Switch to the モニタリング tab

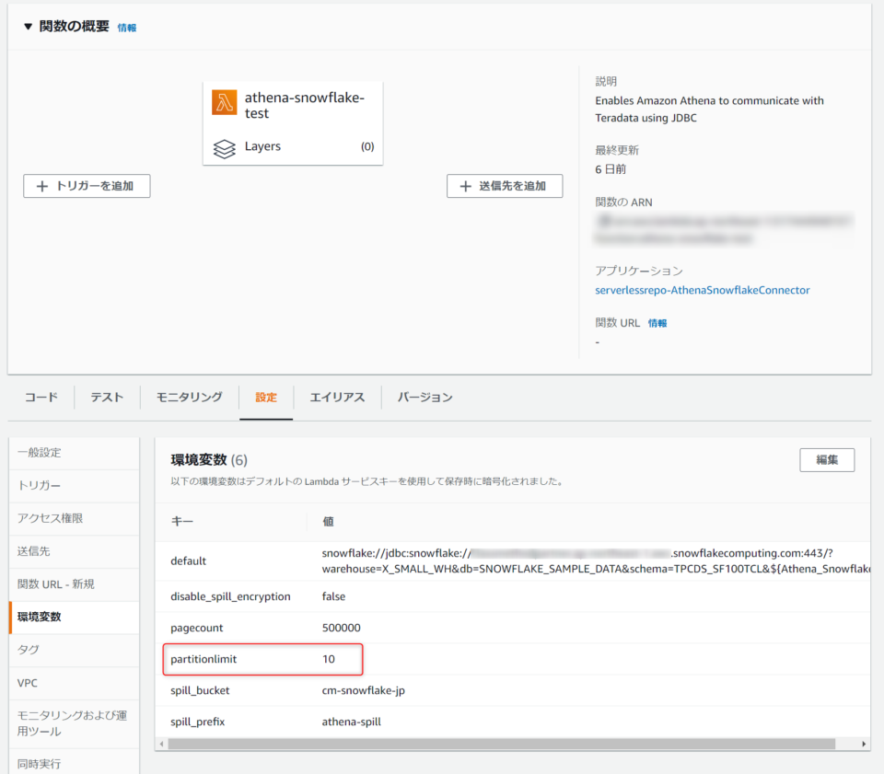click(x=190, y=398)
